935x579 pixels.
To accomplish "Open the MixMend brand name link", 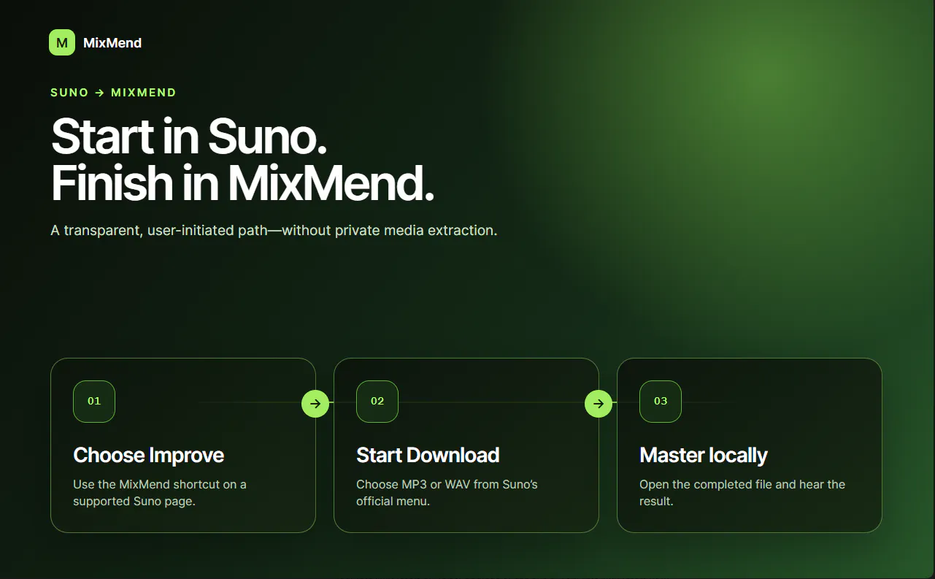I will pyautogui.click(x=112, y=43).
